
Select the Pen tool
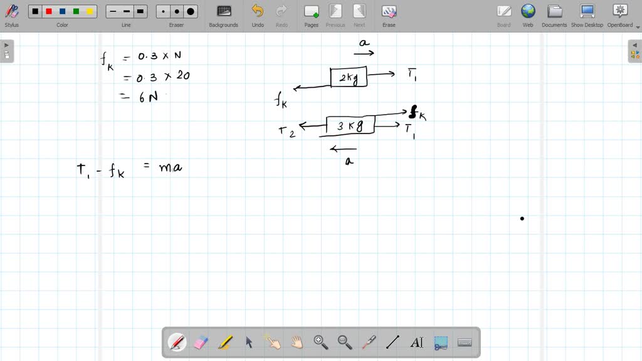tap(177, 342)
